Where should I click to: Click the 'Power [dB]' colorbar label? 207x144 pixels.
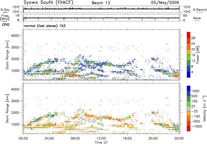tap(197, 55)
